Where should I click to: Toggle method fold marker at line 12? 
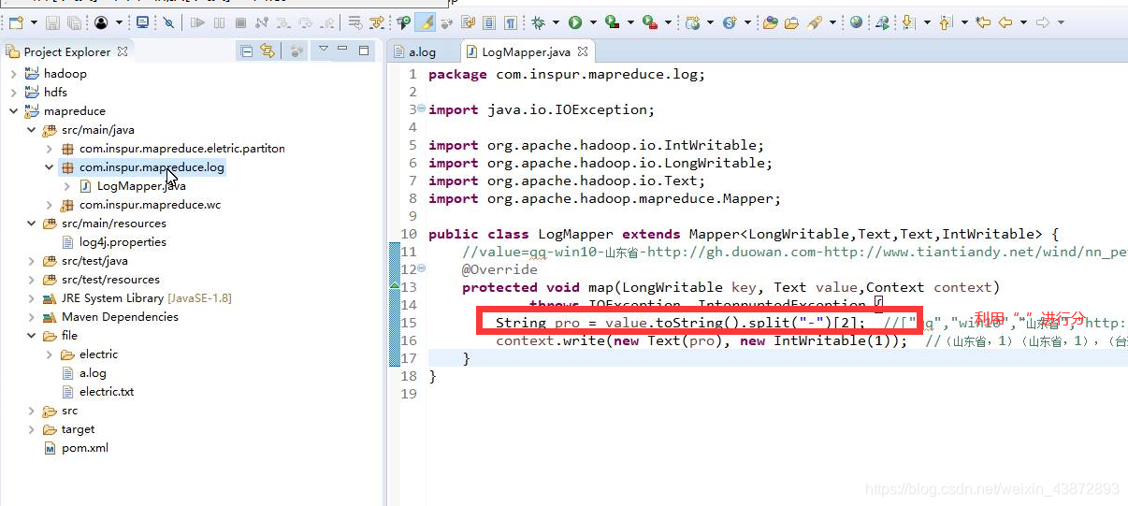tap(421, 268)
